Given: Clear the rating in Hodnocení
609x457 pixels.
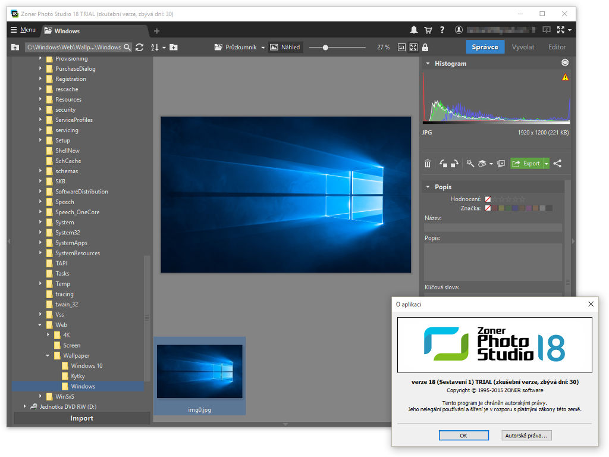Looking at the screenshot, I should pyautogui.click(x=488, y=199).
